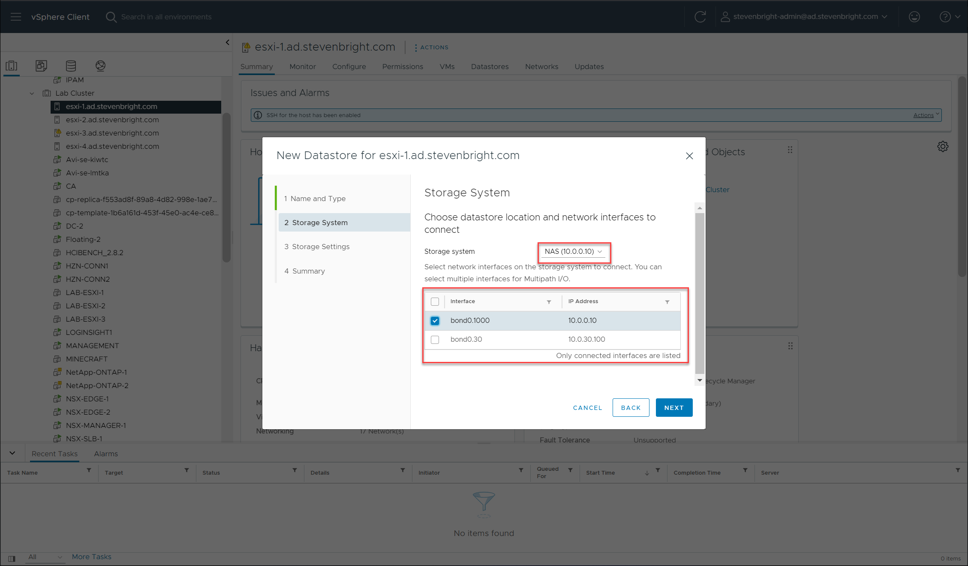968x566 pixels.
Task: Collapse the Lab Cluster tree node
Action: tap(32, 93)
